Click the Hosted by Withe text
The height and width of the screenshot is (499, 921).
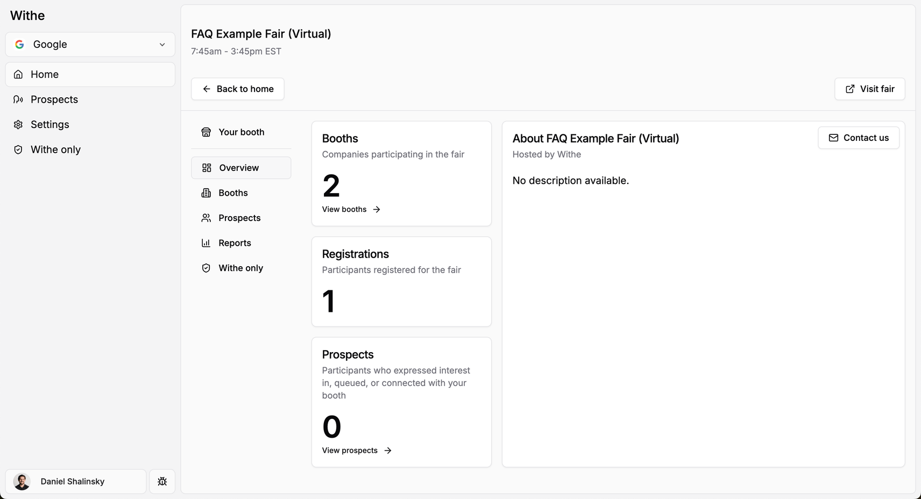547,154
